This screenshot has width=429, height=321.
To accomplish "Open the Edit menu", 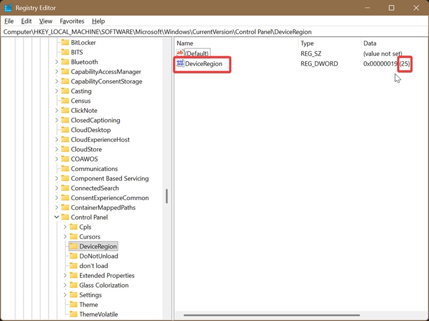I will pos(26,21).
